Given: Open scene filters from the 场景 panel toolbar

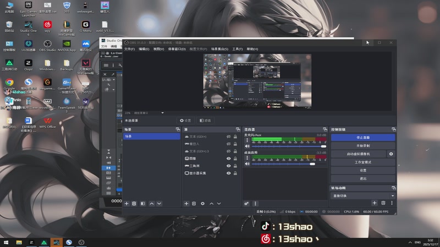Looking at the screenshot, I should coord(143,204).
